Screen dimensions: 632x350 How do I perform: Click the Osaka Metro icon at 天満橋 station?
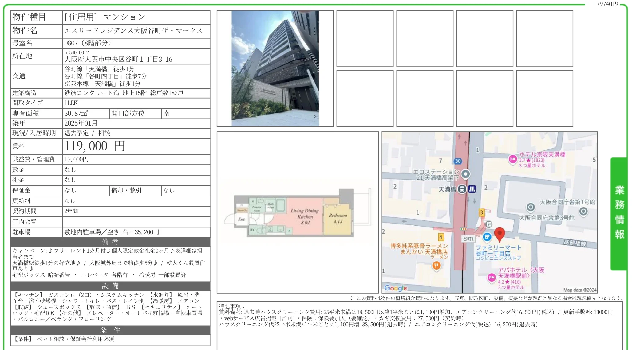tap(473, 188)
